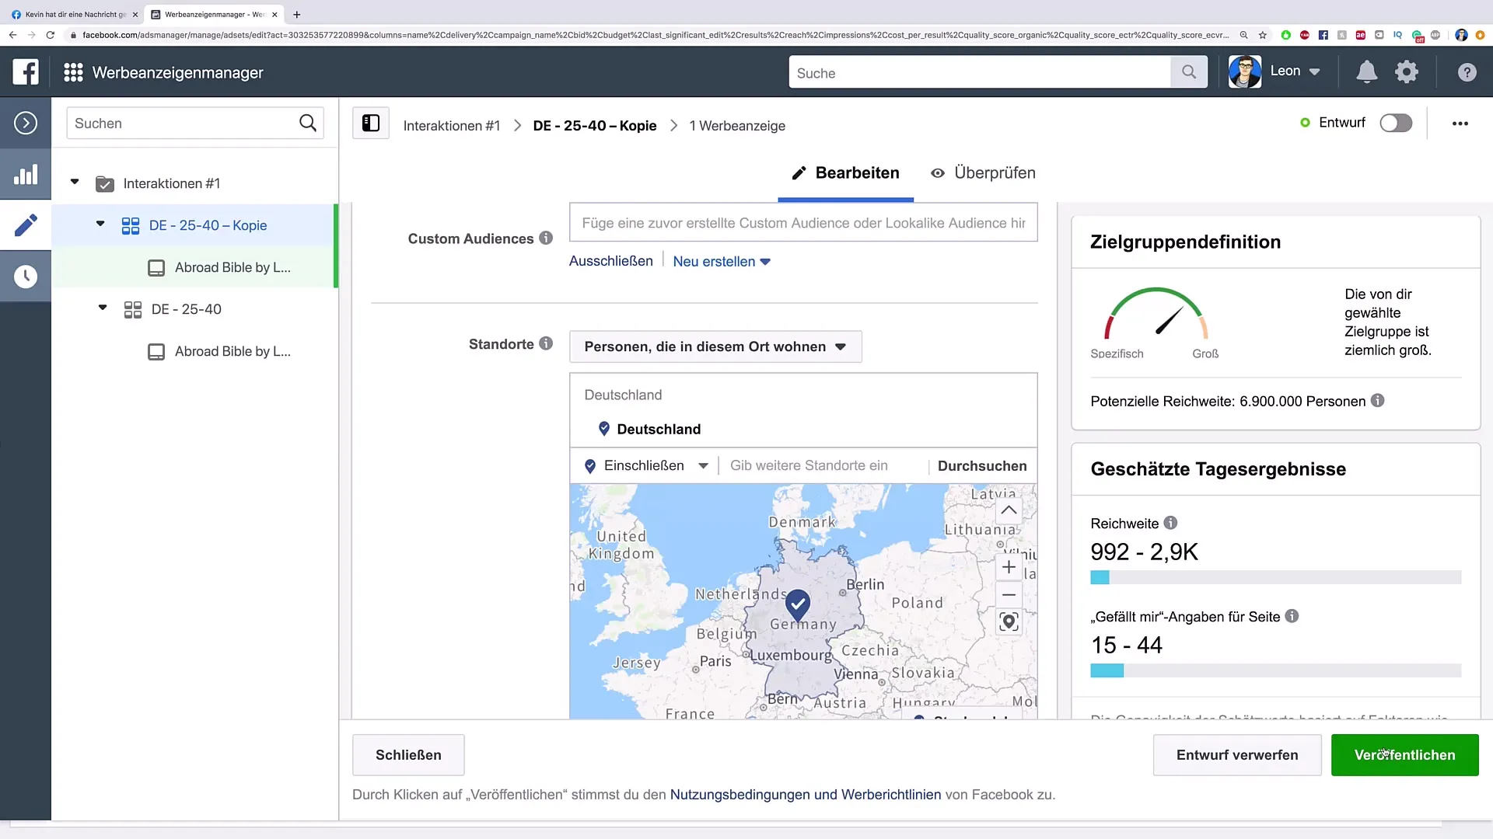1493x839 pixels.
Task: Zoom out on the map
Action: (1009, 595)
